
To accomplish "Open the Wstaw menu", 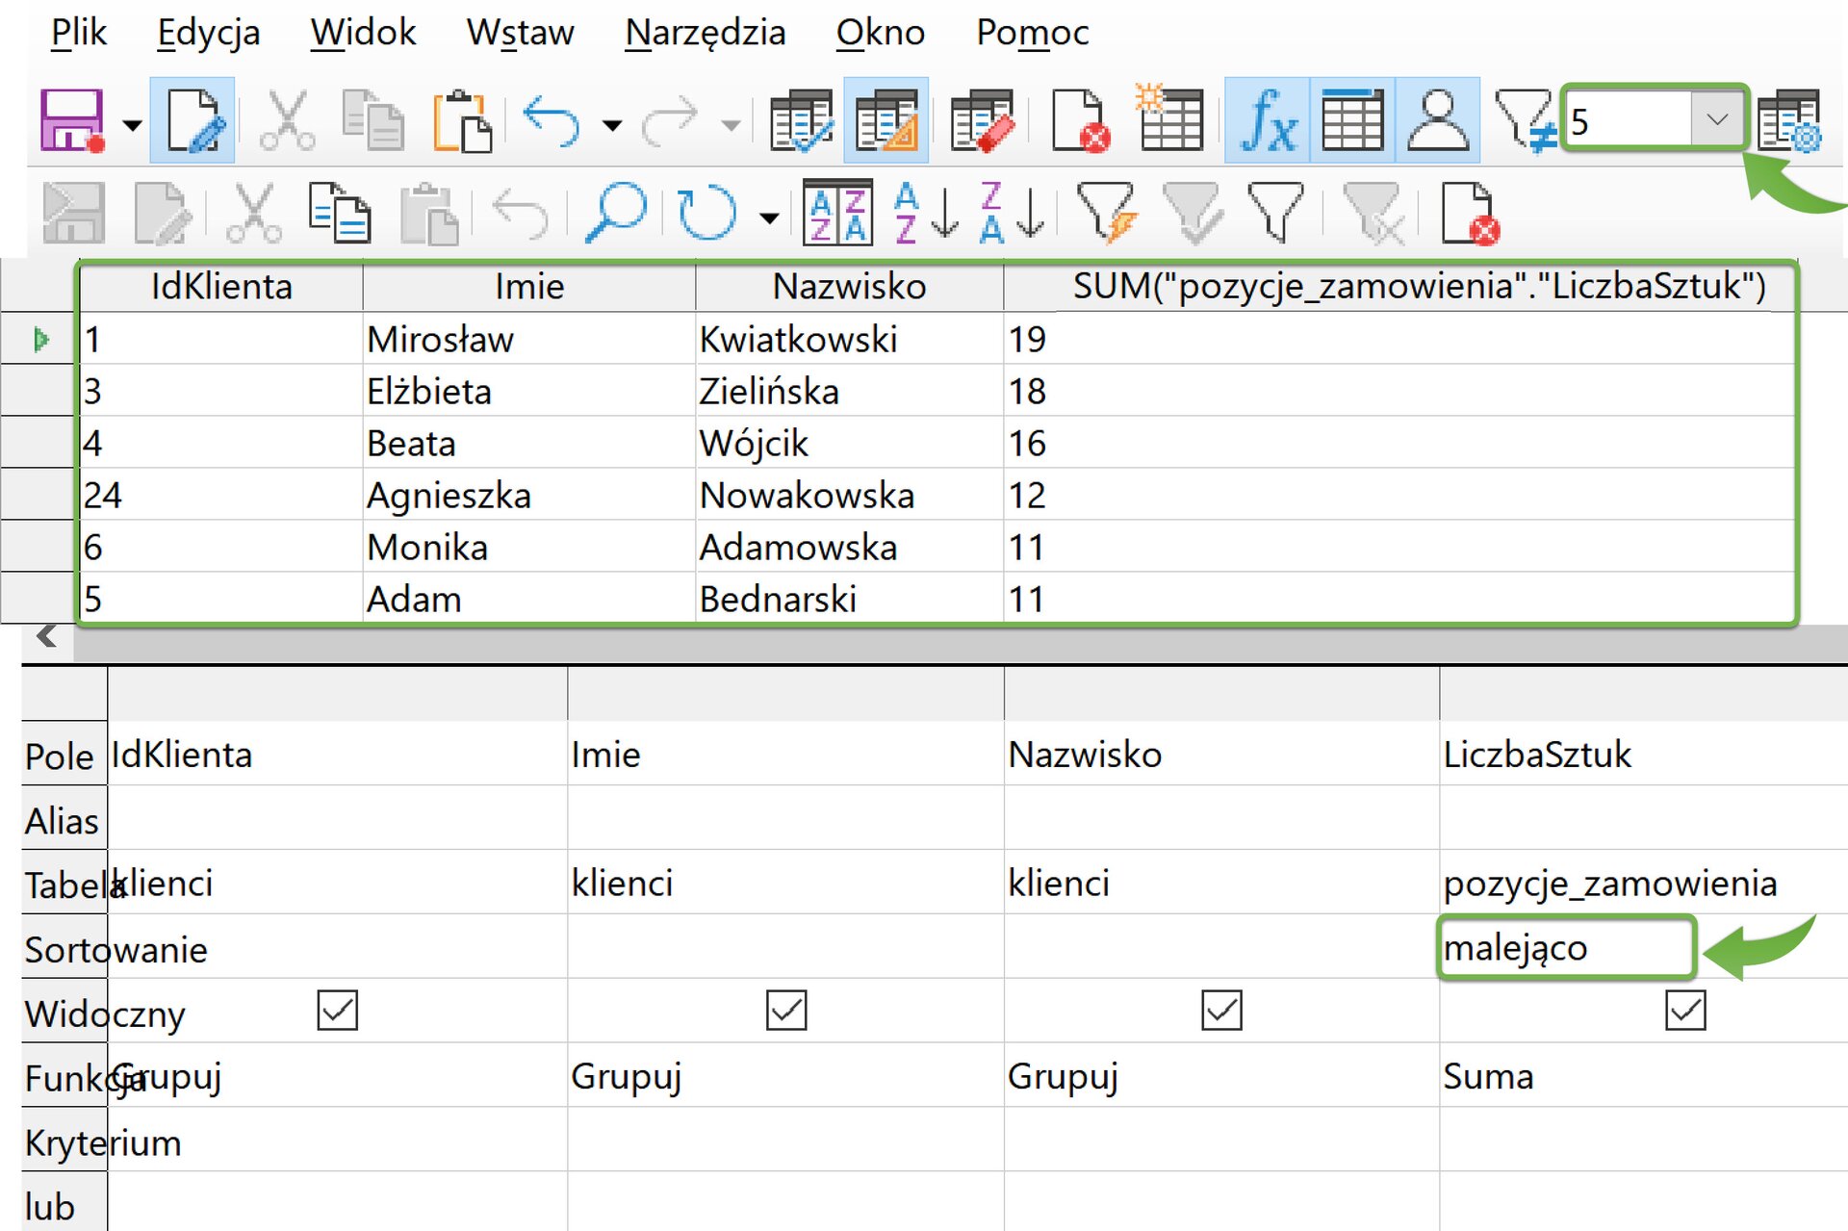I will pos(521,33).
